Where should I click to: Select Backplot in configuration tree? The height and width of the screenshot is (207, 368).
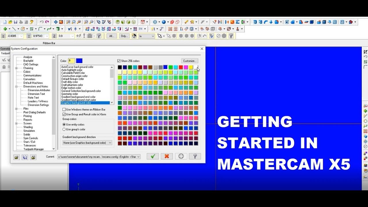[x=28, y=61]
